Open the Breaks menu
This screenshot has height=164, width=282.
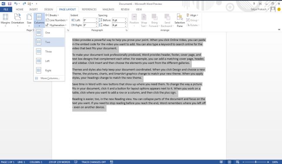[x=52, y=15]
